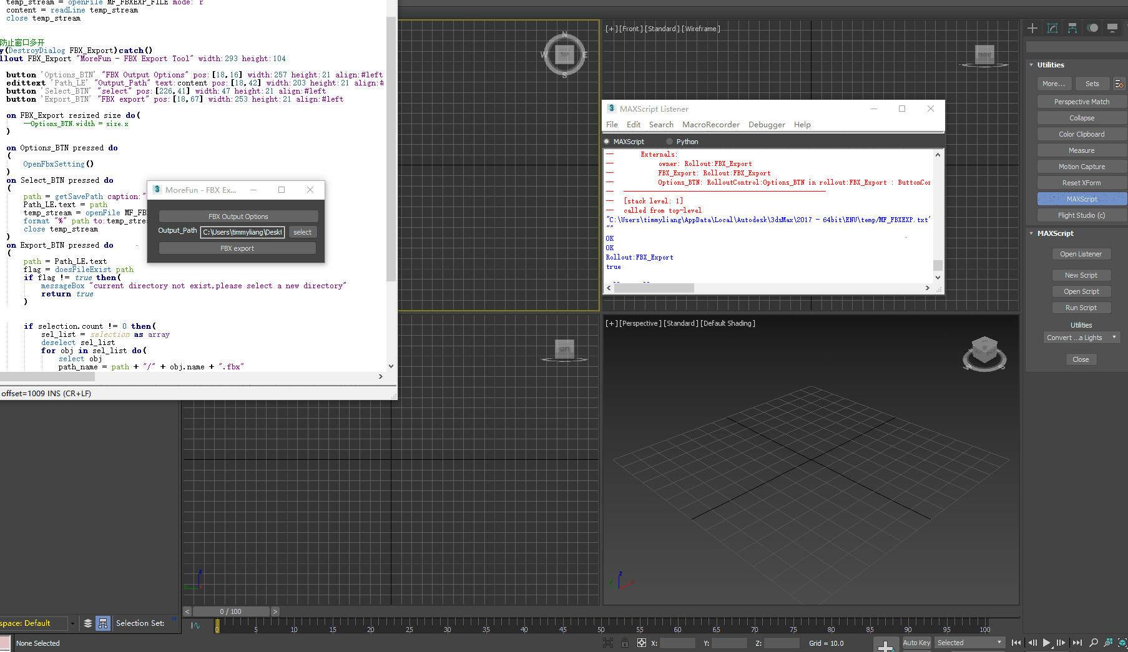
Task: Select the MAXScript radio button in Listener
Action: (607, 142)
